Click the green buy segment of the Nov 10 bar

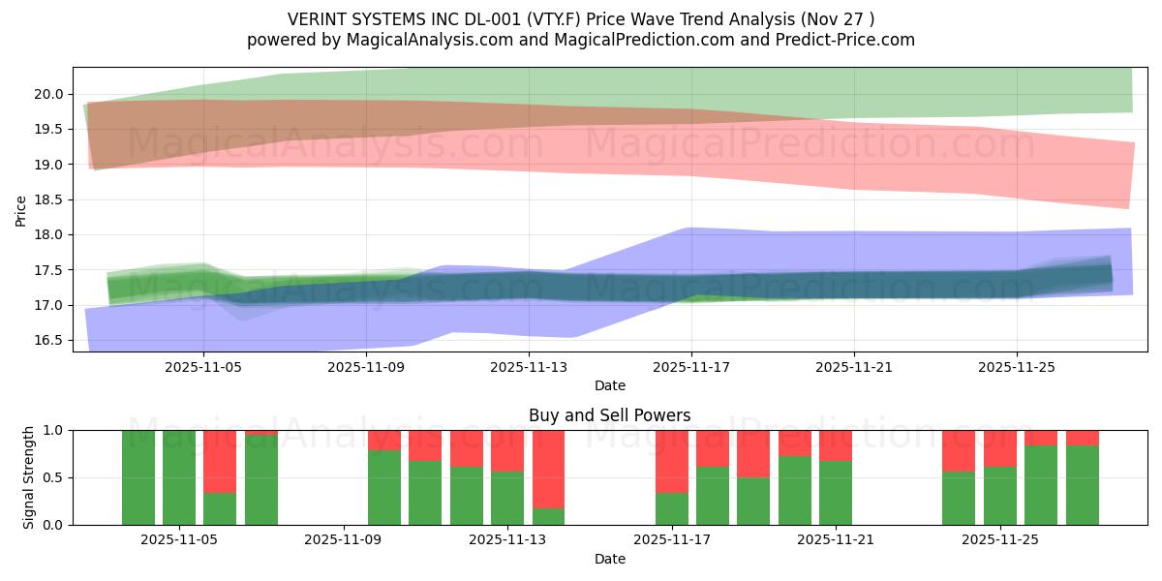[384, 487]
